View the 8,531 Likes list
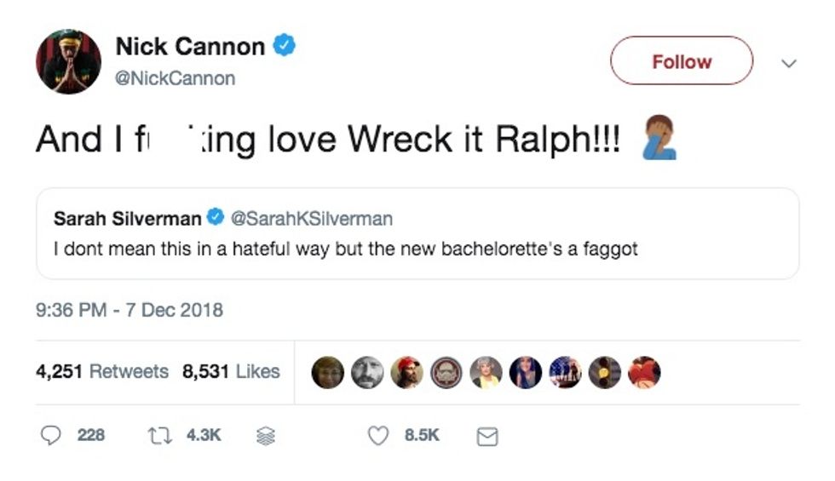Image resolution: width=835 pixels, height=481 pixels. pos(231,371)
